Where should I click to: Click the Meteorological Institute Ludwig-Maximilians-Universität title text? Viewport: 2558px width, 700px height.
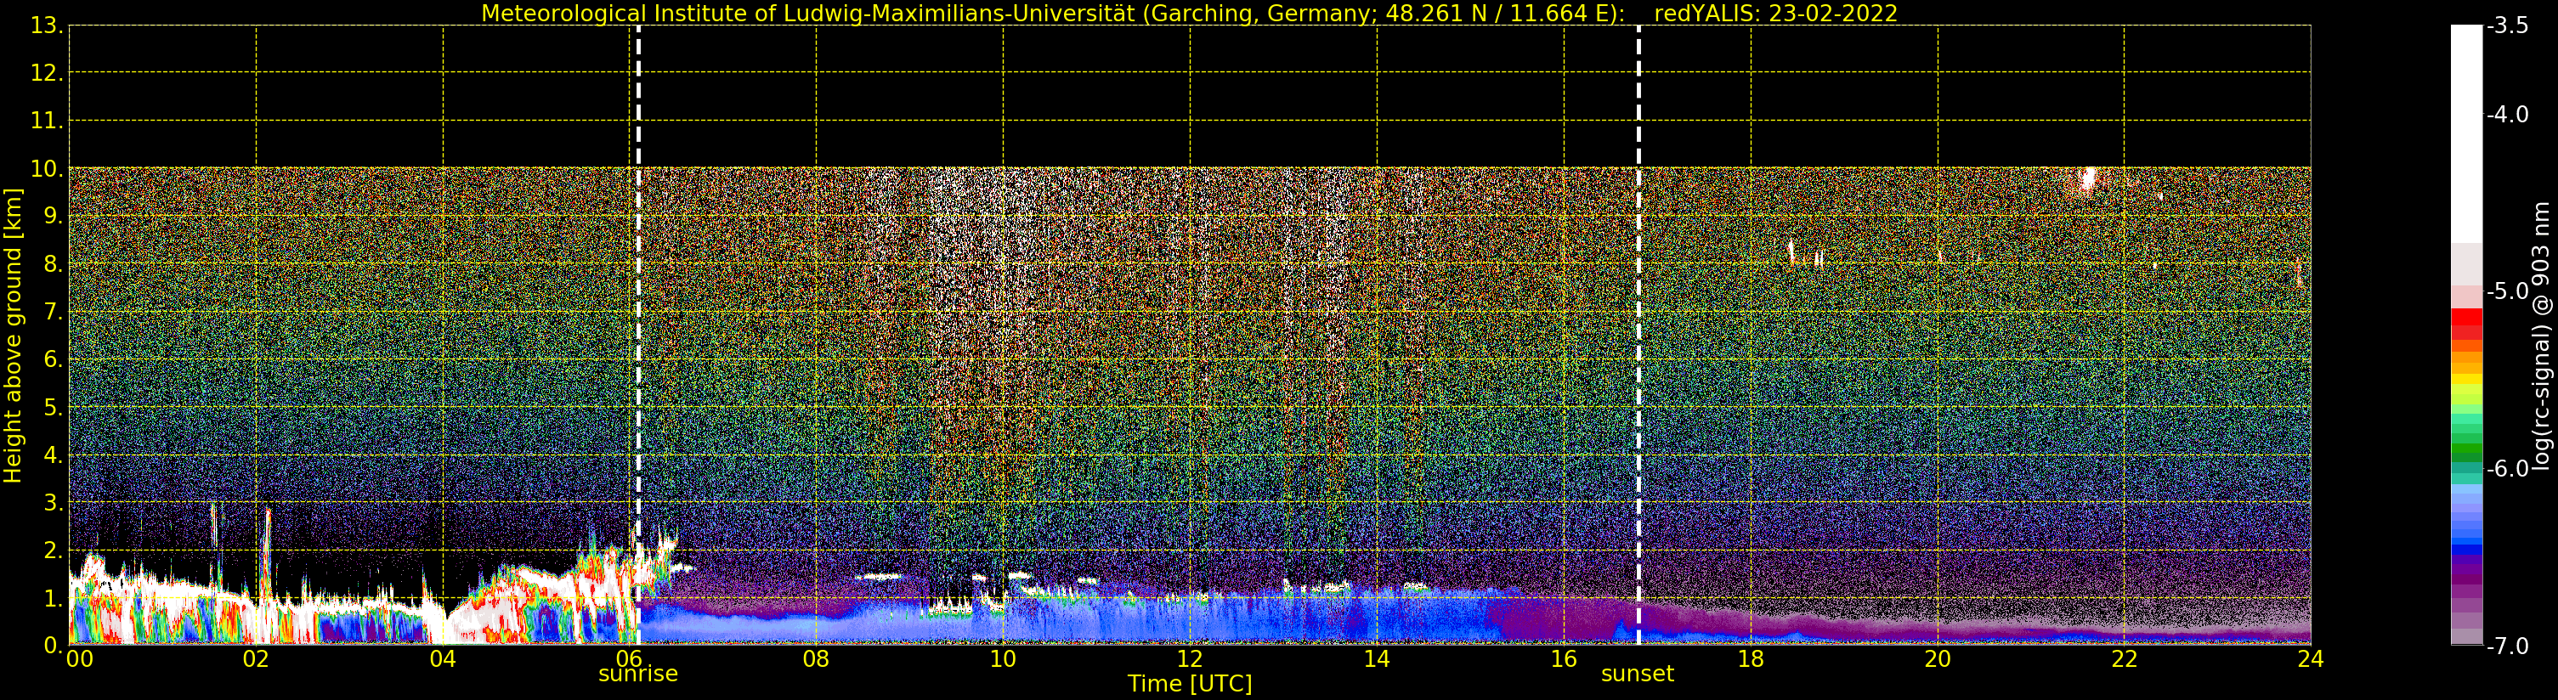coord(1053,14)
